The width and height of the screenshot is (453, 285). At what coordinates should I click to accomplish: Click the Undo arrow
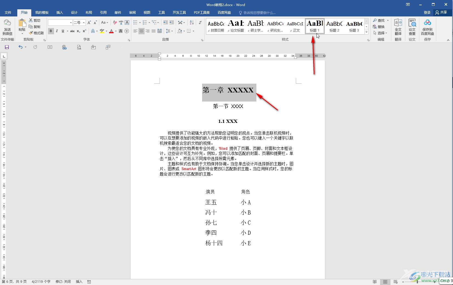[20, 47]
